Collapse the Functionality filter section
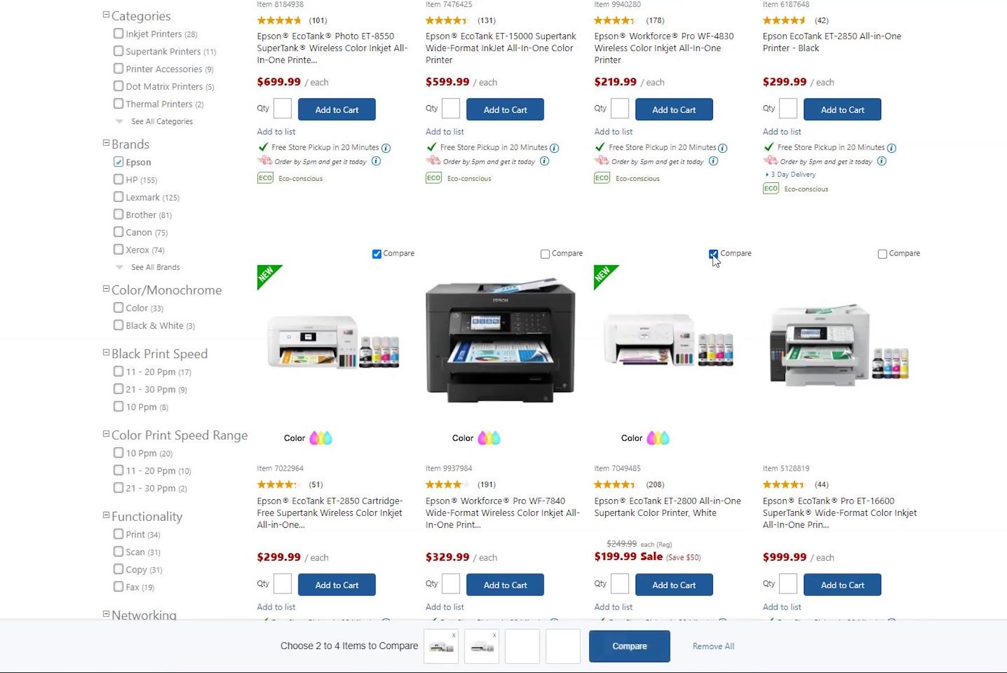 pos(106,515)
